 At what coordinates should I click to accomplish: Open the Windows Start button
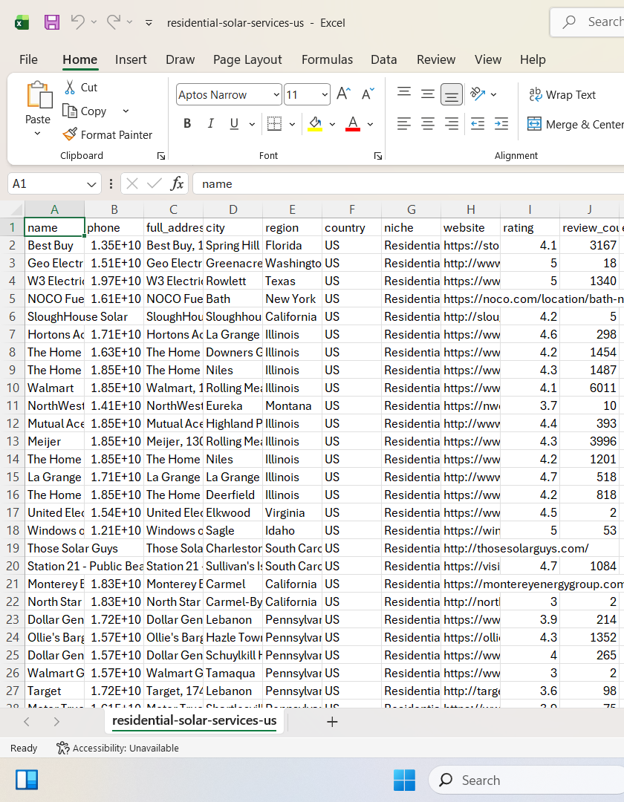[404, 780]
